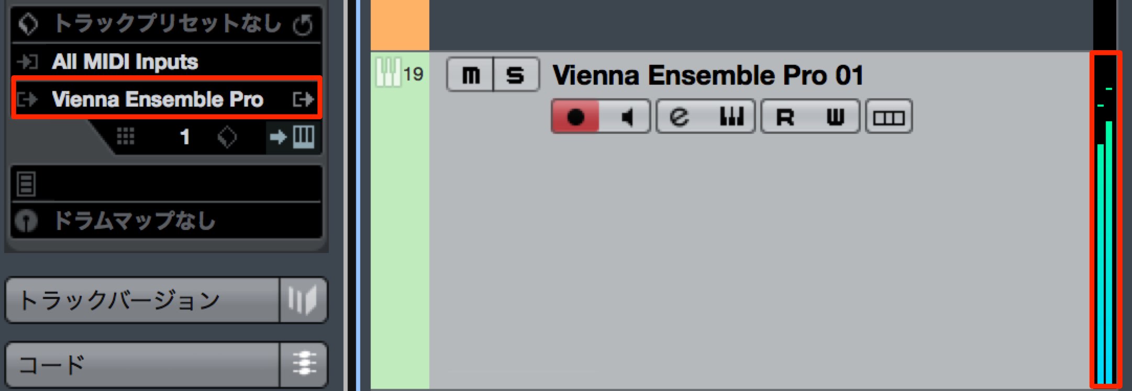
Task: Toggle record enable on track 19
Action: [x=575, y=117]
